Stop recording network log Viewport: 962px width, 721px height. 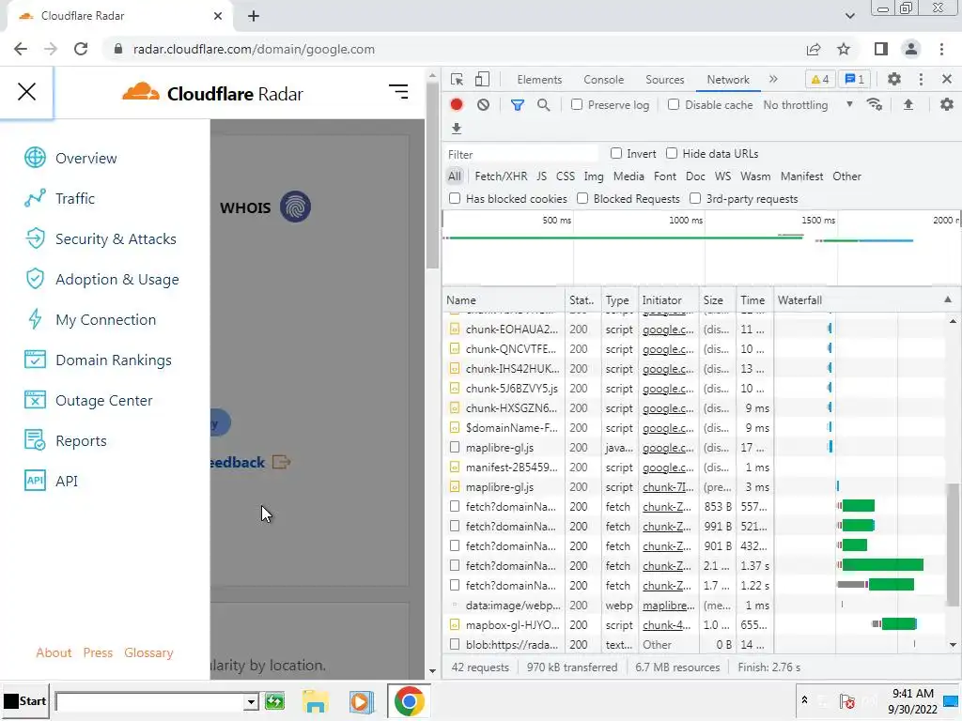coord(457,105)
